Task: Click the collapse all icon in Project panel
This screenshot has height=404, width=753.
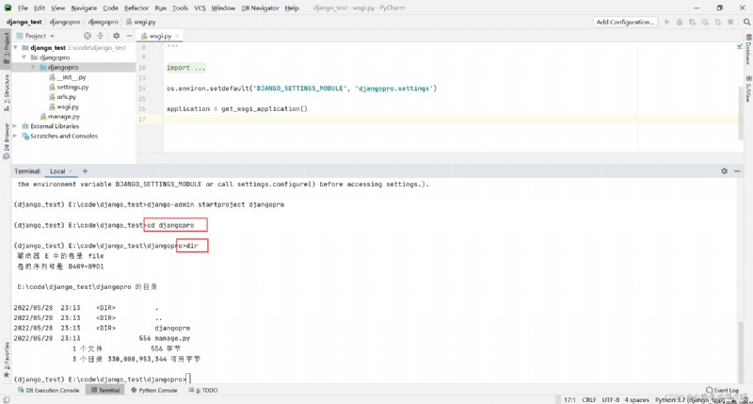Action: pyautogui.click(x=101, y=36)
